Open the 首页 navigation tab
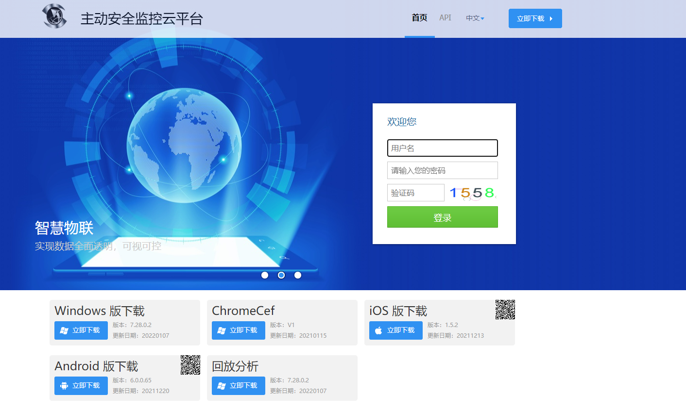Viewport: 686px width, 411px height. (419, 18)
